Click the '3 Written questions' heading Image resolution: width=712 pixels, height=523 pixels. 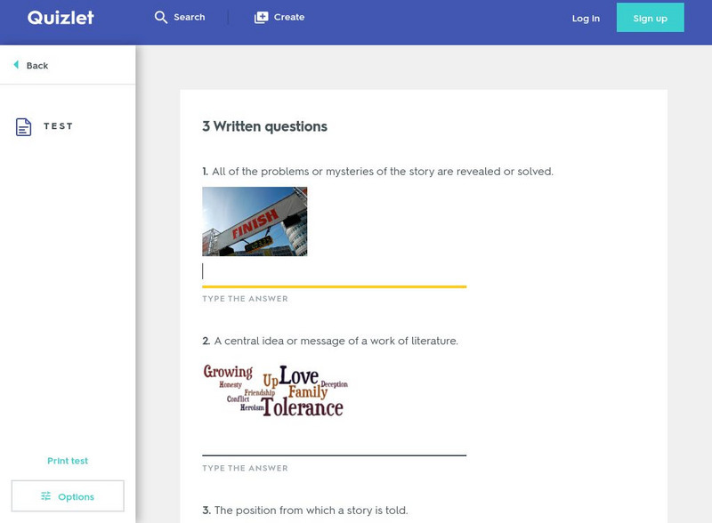[264, 126]
